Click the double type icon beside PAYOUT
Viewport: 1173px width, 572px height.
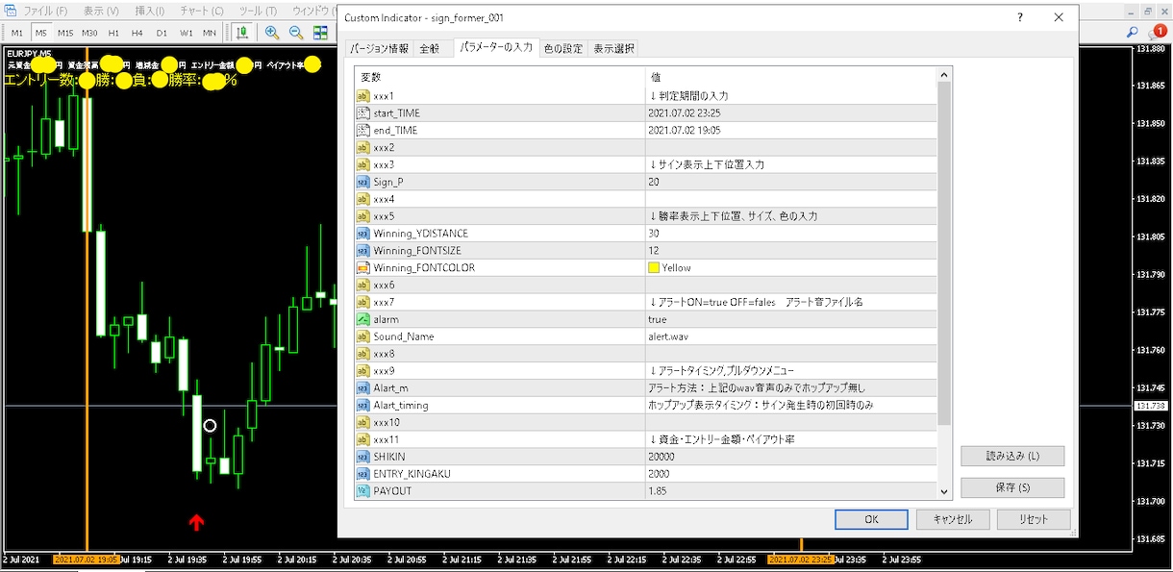(362, 490)
